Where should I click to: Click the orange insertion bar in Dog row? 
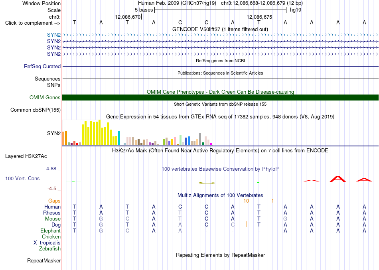pyautogui.click(x=247, y=224)
